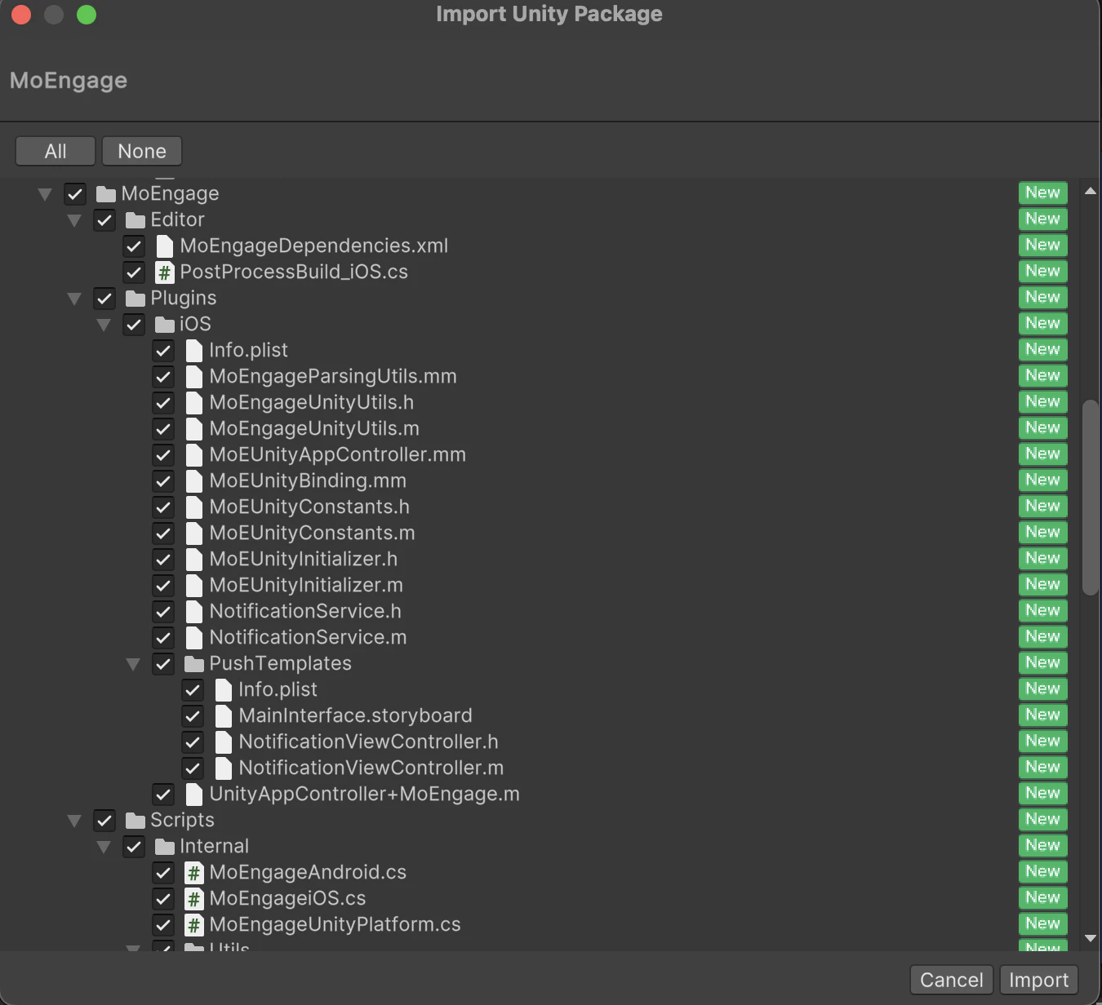Click the All selection button
The height and width of the screenshot is (1005, 1102).
pyautogui.click(x=55, y=151)
